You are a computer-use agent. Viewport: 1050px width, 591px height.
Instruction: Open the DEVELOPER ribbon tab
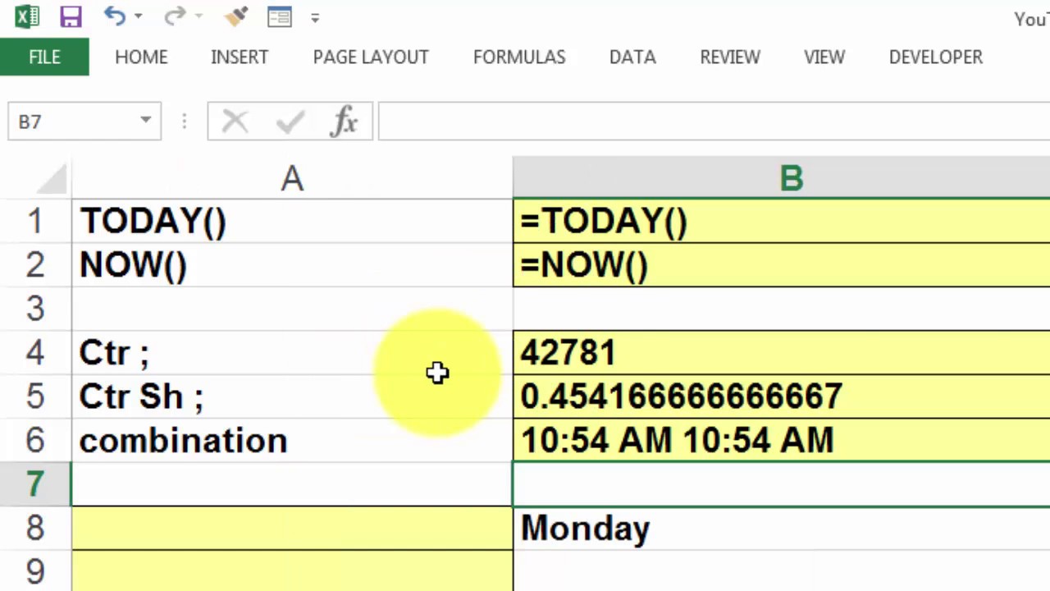tap(936, 57)
